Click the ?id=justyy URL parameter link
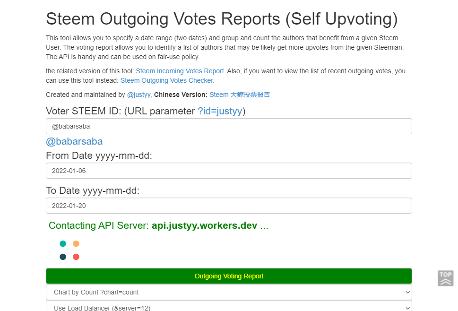Screen dimensions: 458x311 tap(220, 111)
